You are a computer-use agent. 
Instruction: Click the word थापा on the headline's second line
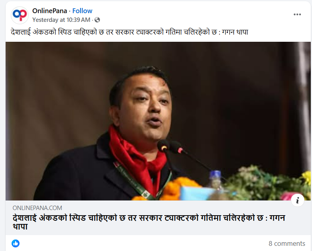20,227
